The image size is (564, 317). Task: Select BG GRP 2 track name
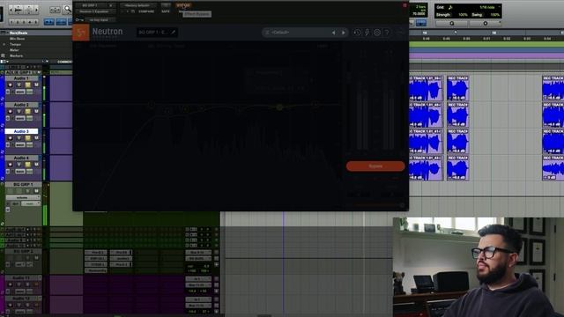pos(23,251)
